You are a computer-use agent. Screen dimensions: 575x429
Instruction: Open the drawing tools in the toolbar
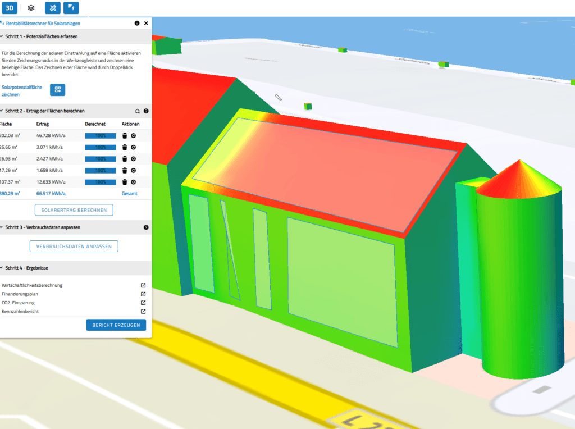(x=52, y=8)
